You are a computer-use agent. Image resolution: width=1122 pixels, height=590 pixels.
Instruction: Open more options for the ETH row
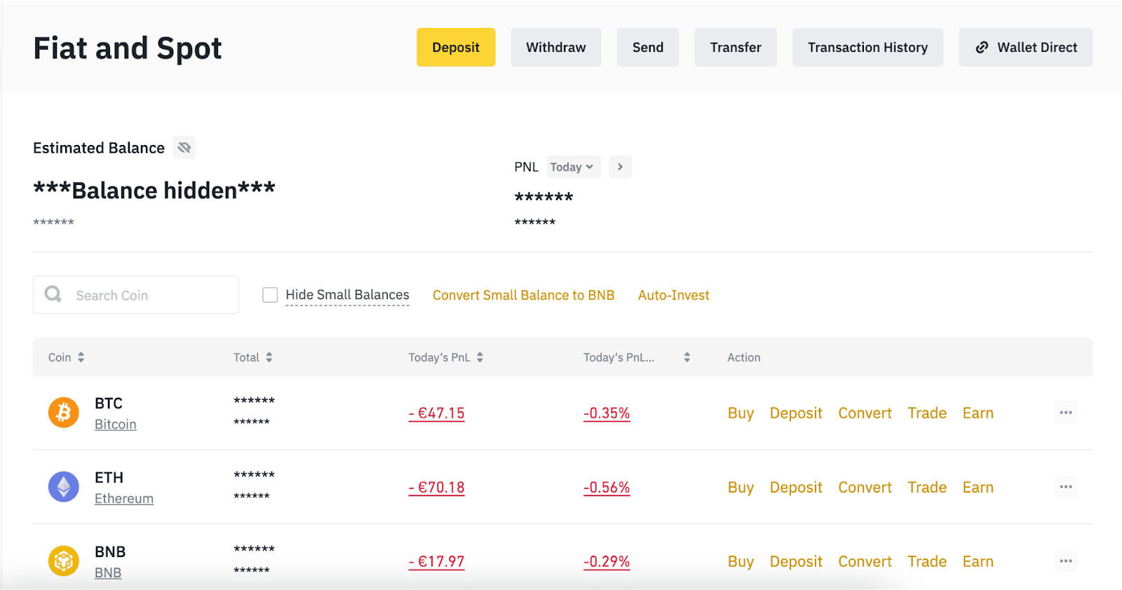pyautogui.click(x=1066, y=487)
